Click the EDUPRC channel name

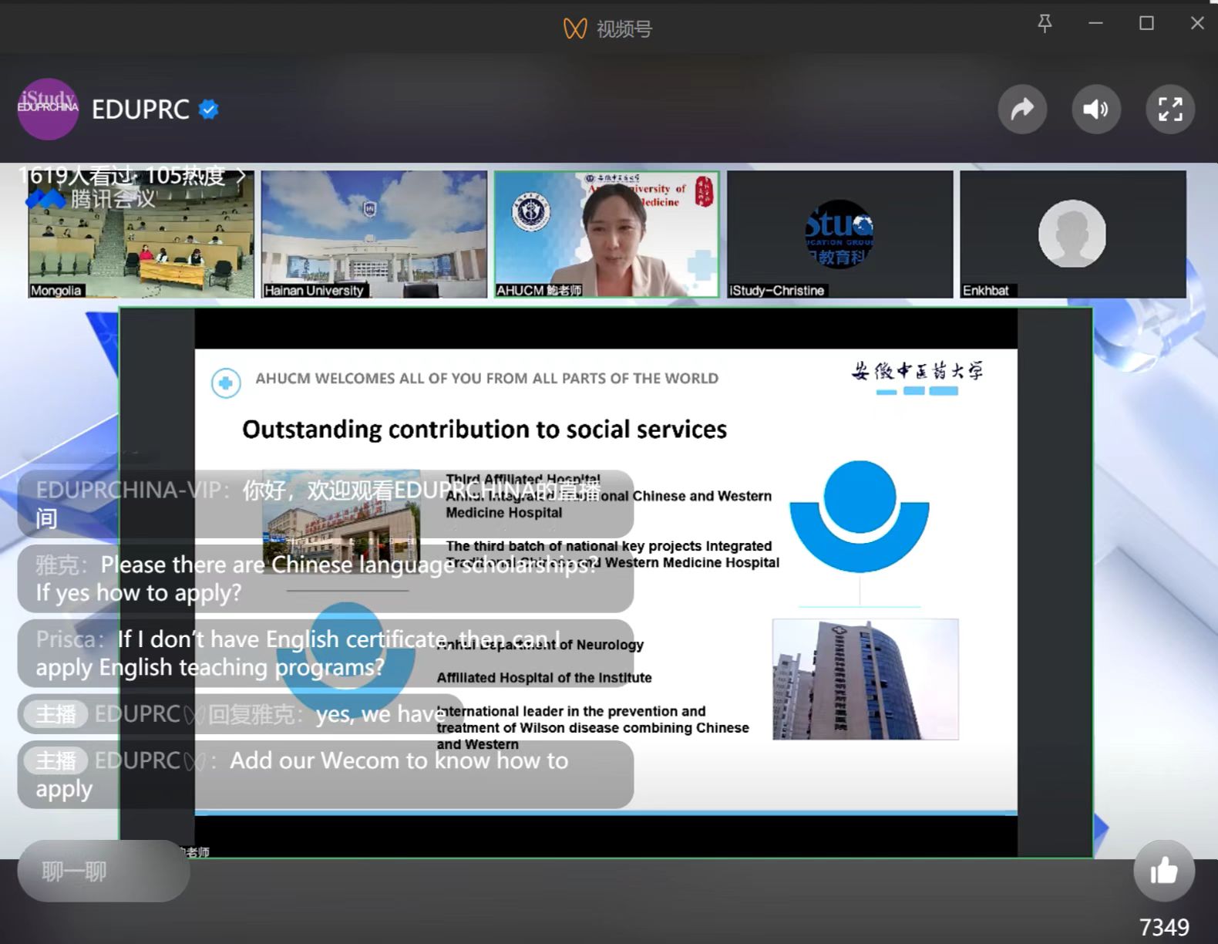coord(140,110)
